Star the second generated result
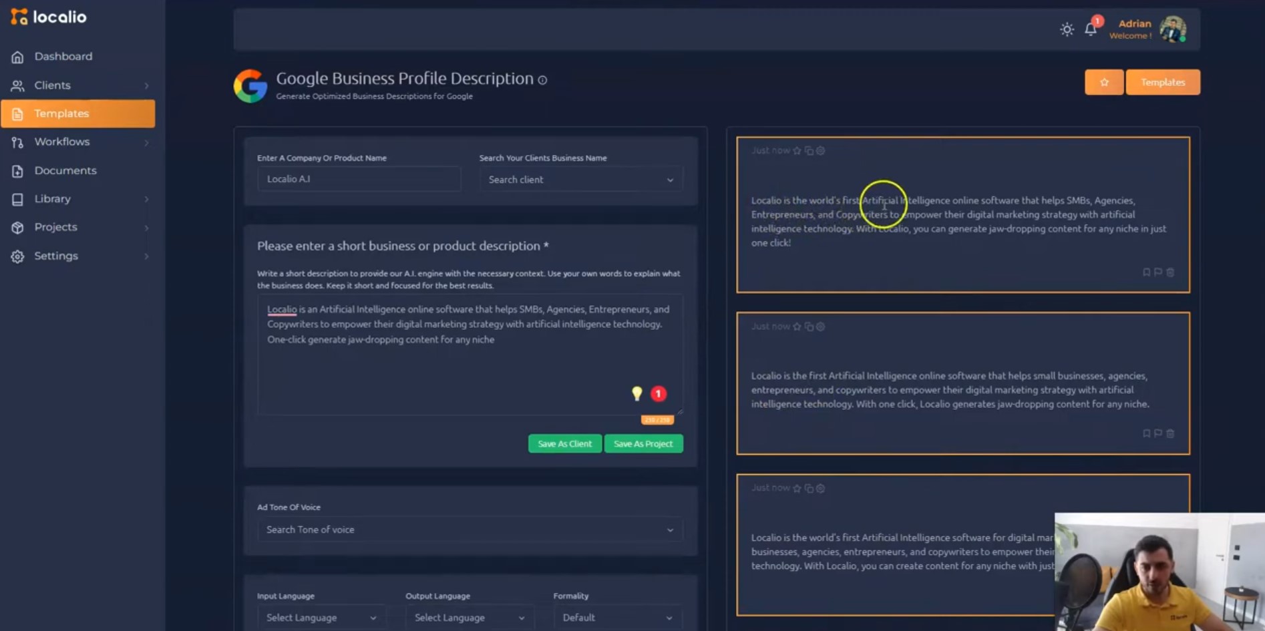 (x=797, y=327)
